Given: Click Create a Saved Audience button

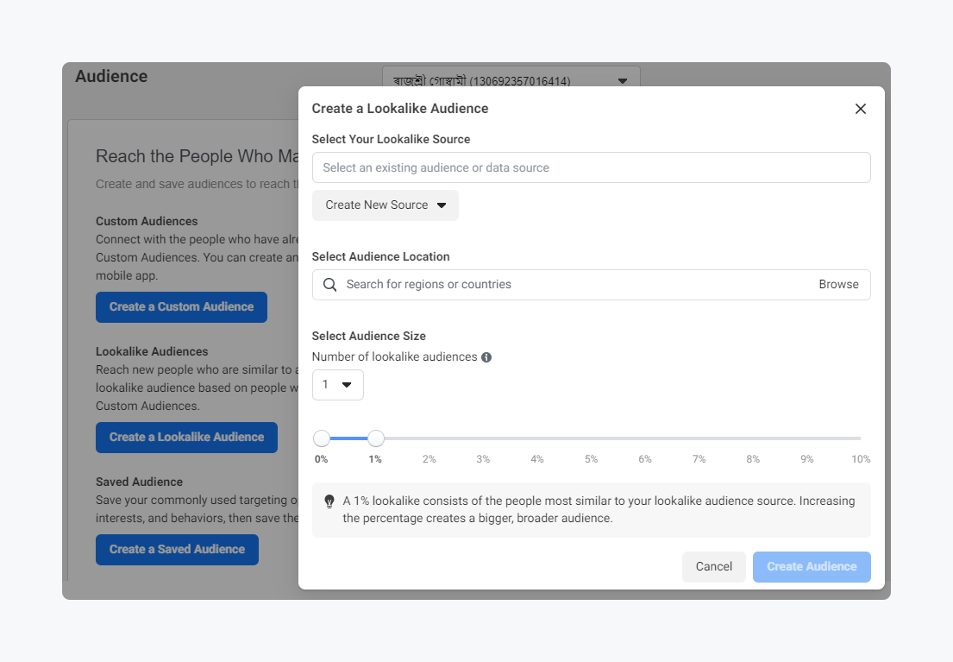Looking at the screenshot, I should [x=177, y=550].
